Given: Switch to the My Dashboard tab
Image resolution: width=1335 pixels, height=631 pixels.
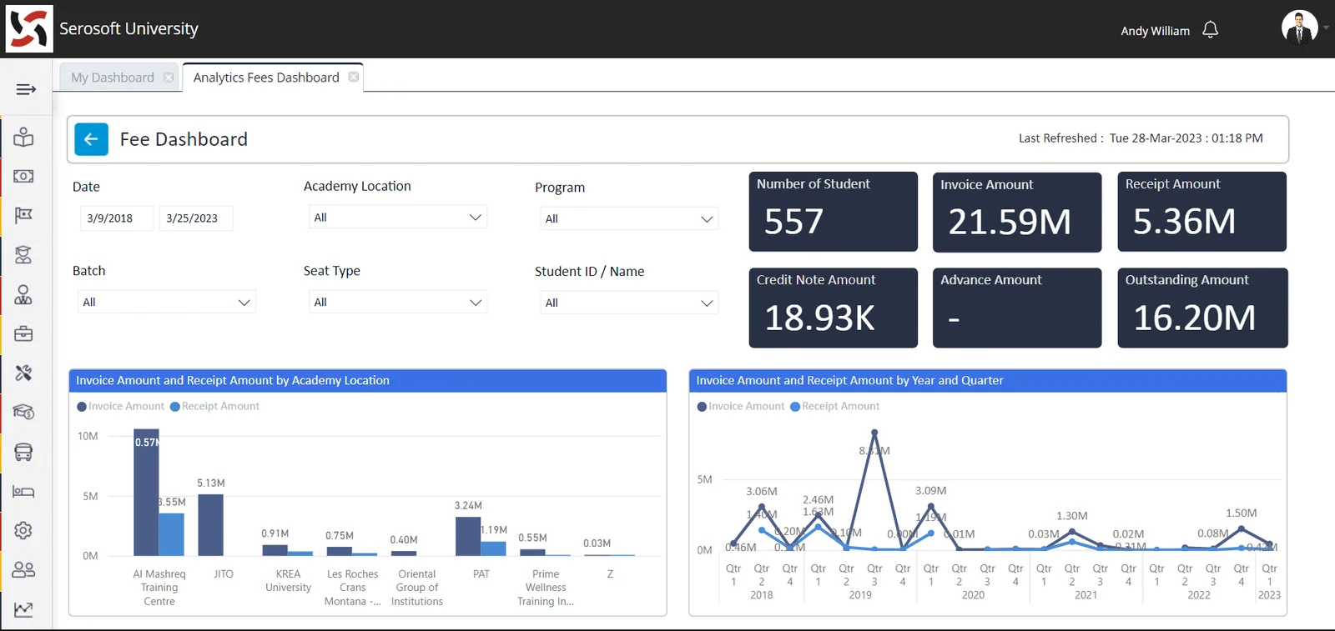Looking at the screenshot, I should click(113, 78).
